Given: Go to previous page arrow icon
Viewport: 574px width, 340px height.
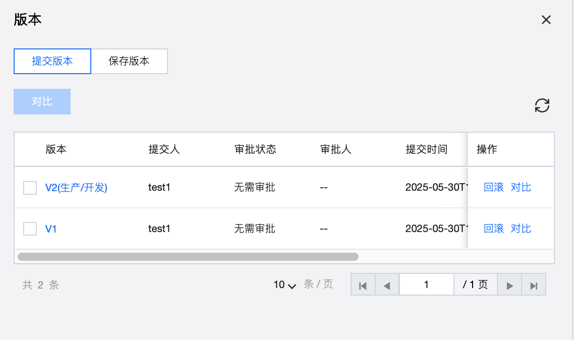Looking at the screenshot, I should click(387, 285).
